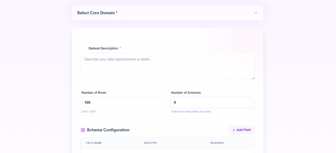Image resolution: width=336 pixels, height=153 pixels.
Task: Click the Dataset Description label
Action: tap(103, 48)
